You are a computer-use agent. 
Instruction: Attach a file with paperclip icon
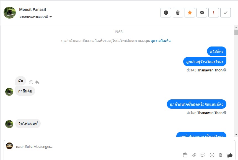[x=194, y=155]
